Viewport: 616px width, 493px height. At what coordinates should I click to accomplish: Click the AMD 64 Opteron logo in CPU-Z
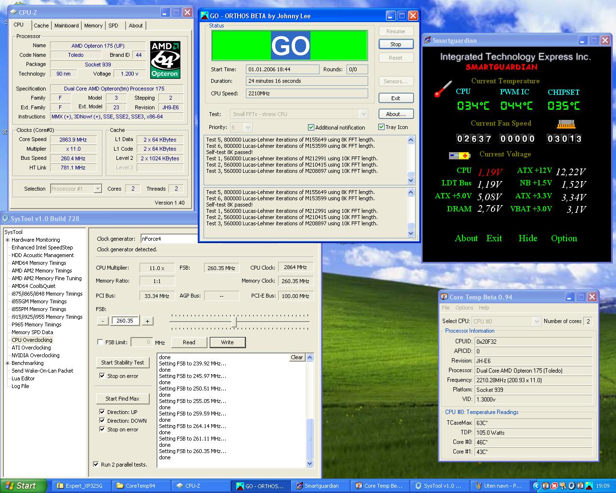pos(165,60)
